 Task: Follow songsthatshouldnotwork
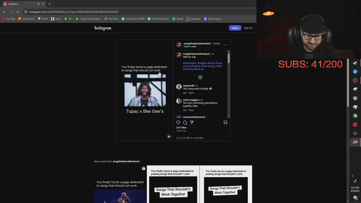[x=216, y=43]
